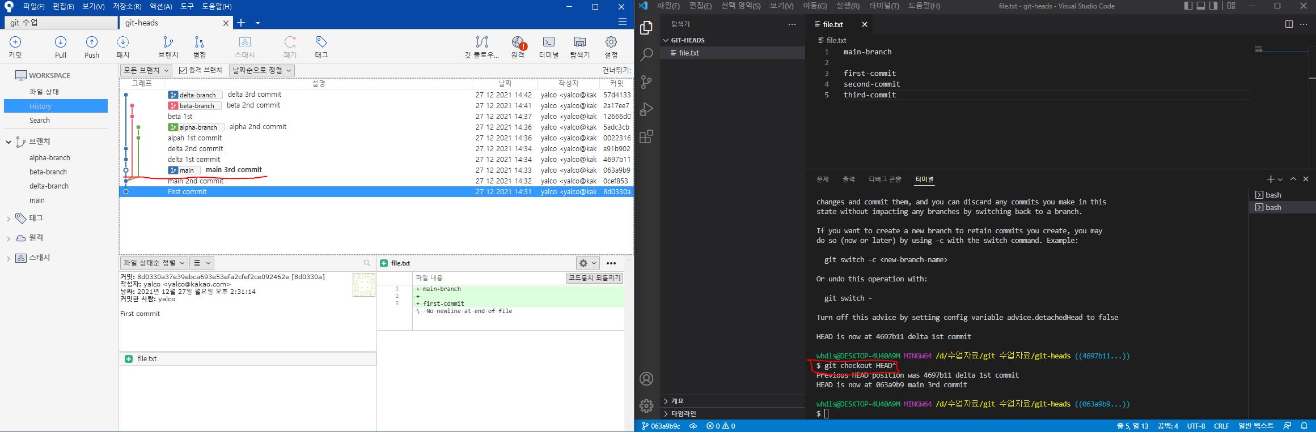The height and width of the screenshot is (432, 1316).
Task: Click the Tag (태그) toolbar icon
Action: [x=321, y=47]
